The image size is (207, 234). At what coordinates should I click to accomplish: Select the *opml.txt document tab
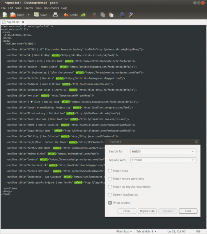(13, 22)
